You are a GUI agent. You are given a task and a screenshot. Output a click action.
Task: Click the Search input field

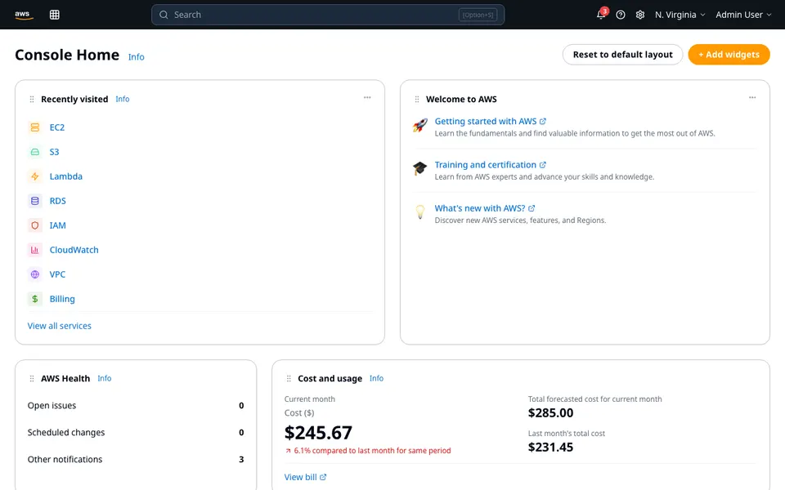(x=328, y=15)
